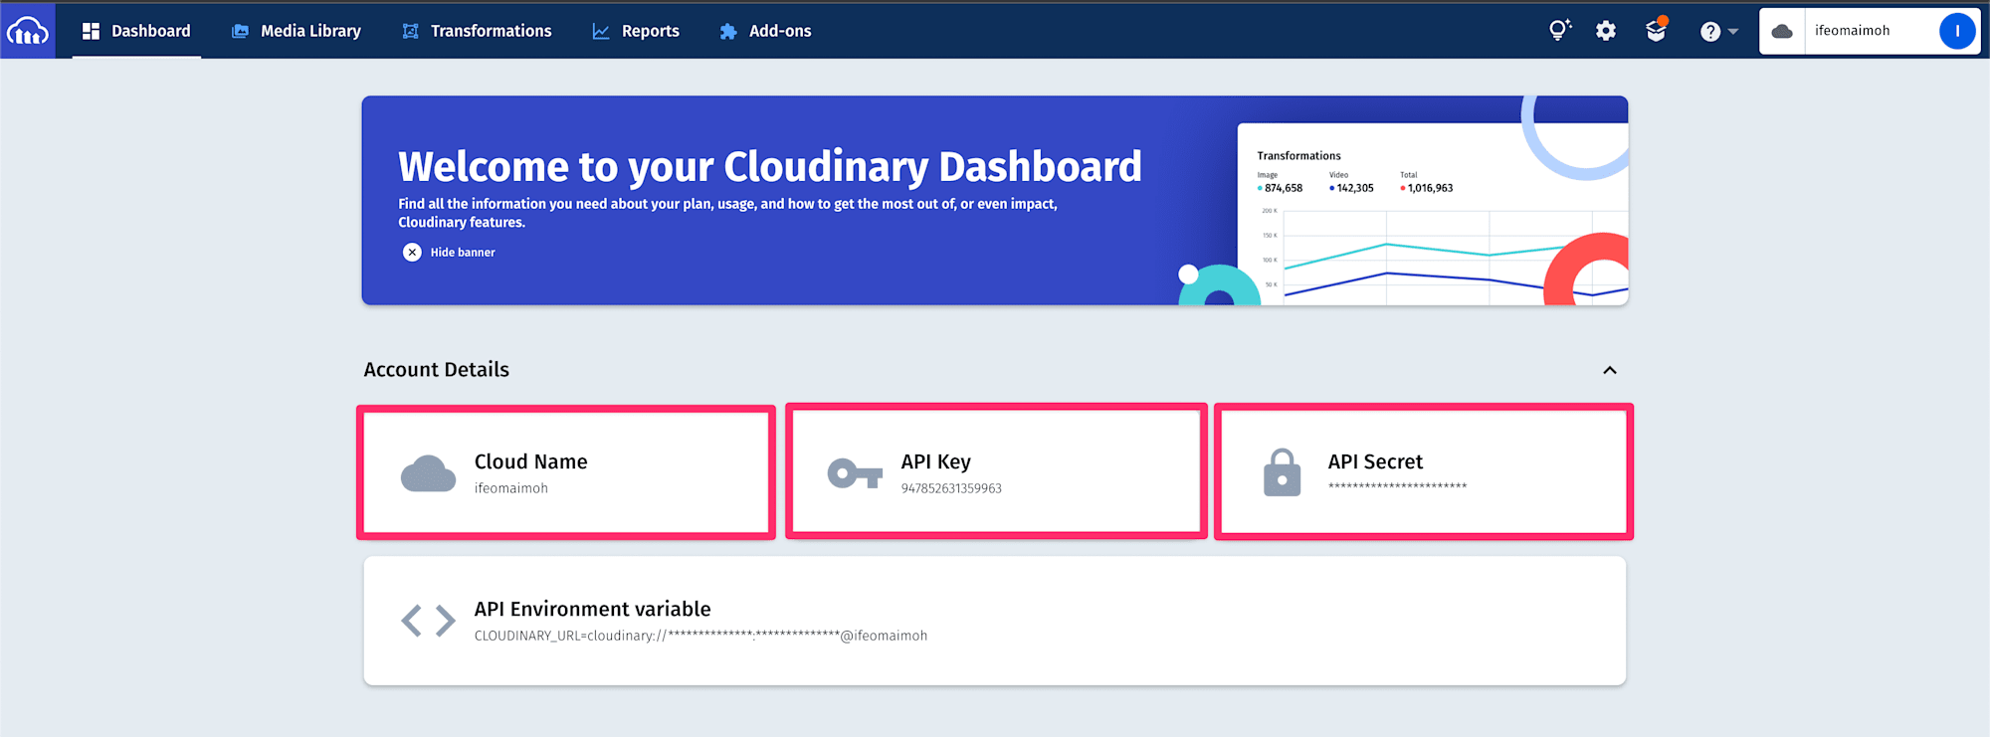
Task: Click the Dashboard grid icon
Action: pyautogui.click(x=91, y=31)
